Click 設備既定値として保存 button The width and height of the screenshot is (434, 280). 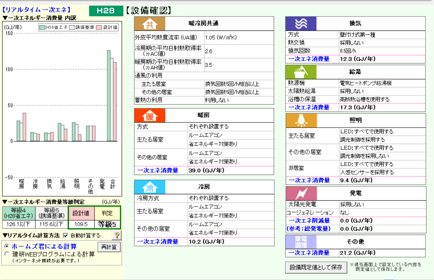[x=316, y=267]
